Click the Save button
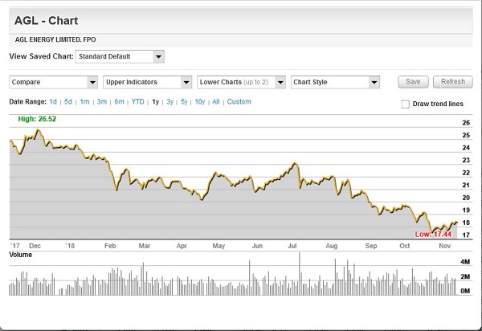This screenshot has height=331, width=482. [x=413, y=82]
